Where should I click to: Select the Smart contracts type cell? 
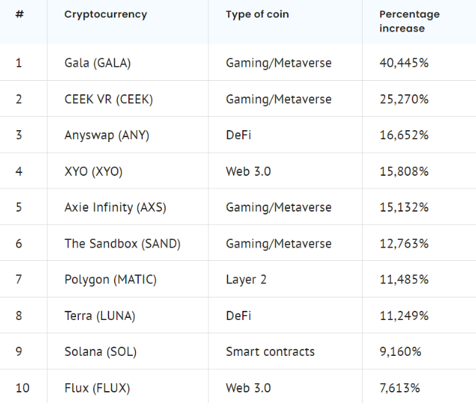pos(270,352)
